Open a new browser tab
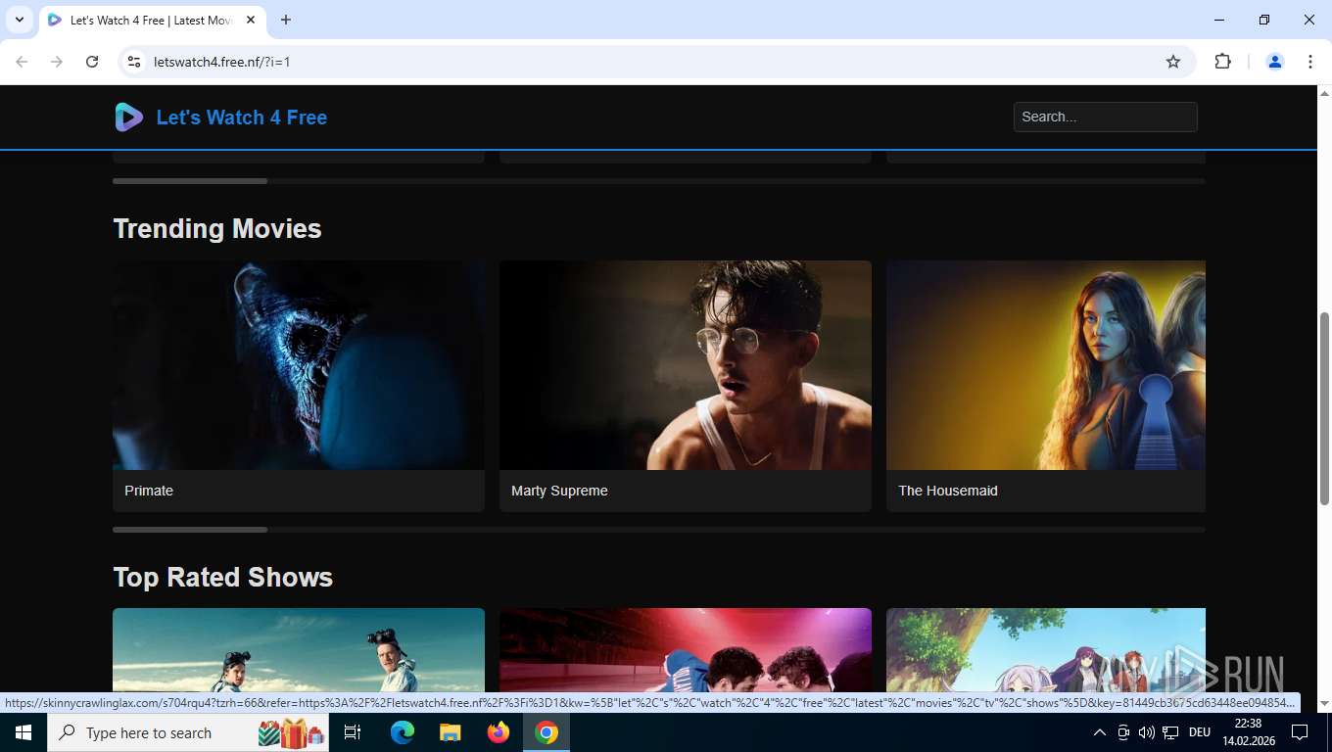The width and height of the screenshot is (1332, 752). coord(286,20)
